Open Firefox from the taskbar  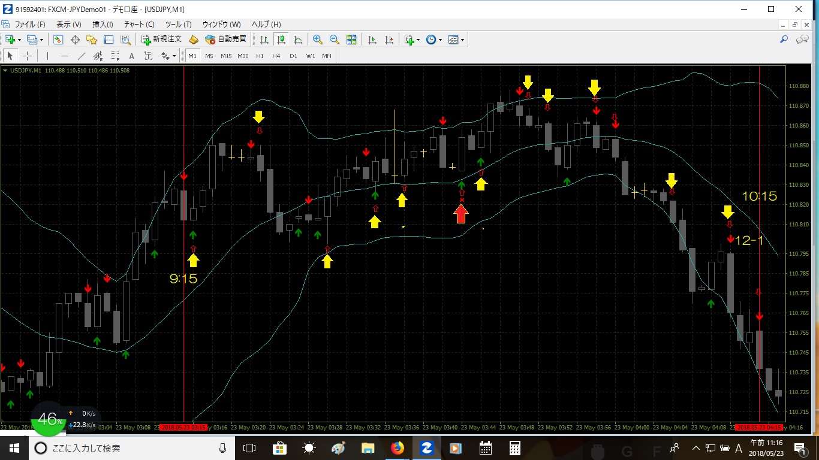tap(398, 448)
